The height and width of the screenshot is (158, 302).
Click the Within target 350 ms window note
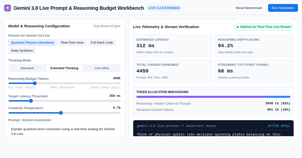[155, 52]
